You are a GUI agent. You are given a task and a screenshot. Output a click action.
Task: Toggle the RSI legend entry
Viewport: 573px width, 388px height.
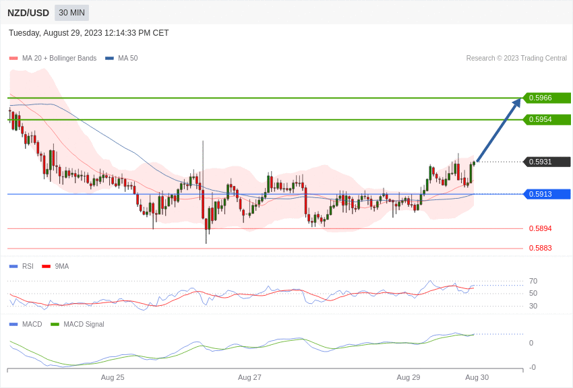point(21,267)
